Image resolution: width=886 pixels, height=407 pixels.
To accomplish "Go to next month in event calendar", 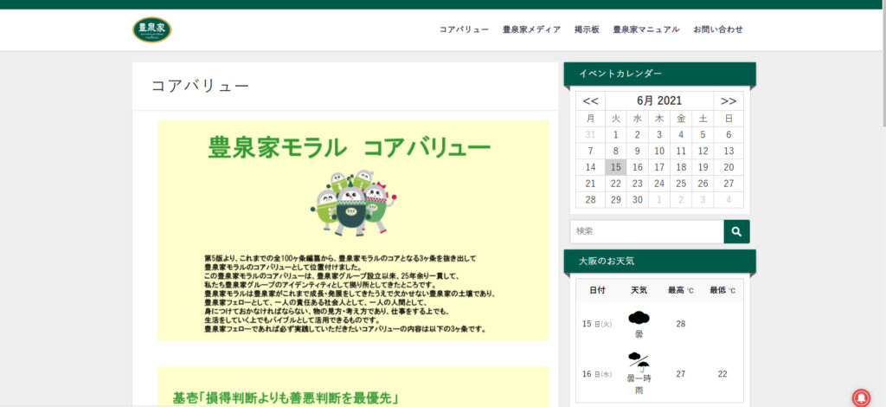I will click(x=729, y=100).
